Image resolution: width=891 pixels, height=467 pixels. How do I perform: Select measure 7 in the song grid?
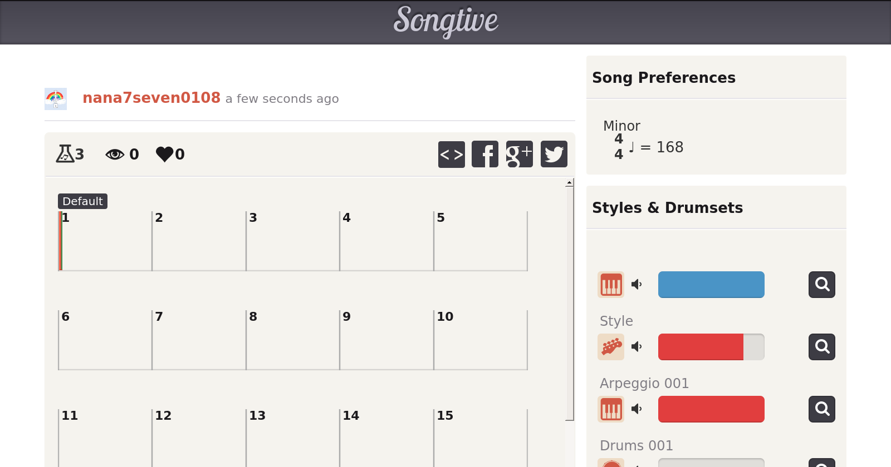[199, 340]
